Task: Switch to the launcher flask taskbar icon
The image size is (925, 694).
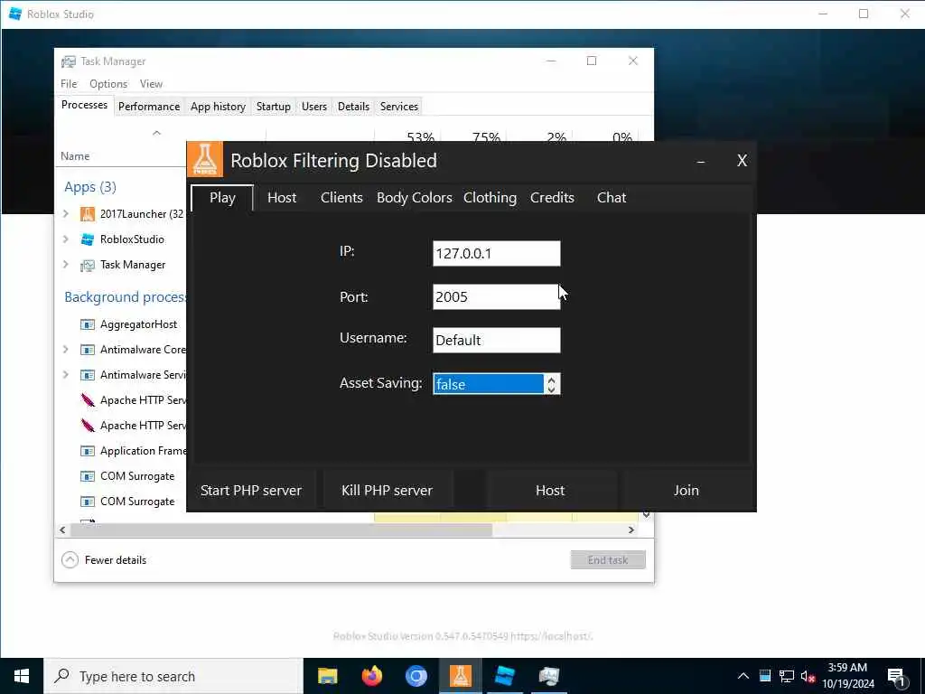Action: (x=460, y=676)
